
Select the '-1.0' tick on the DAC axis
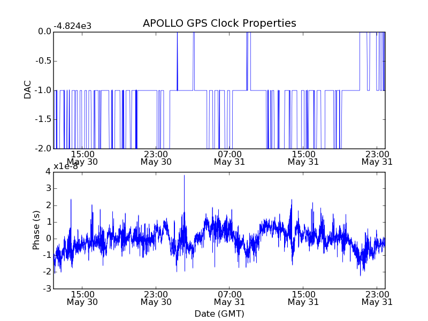point(43,90)
